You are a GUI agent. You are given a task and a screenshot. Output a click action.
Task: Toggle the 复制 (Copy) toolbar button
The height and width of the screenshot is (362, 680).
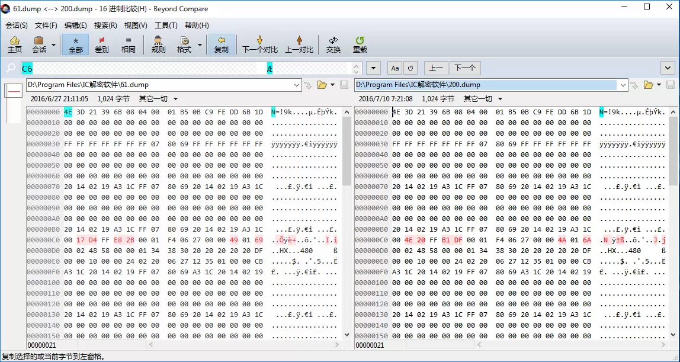[x=221, y=44]
